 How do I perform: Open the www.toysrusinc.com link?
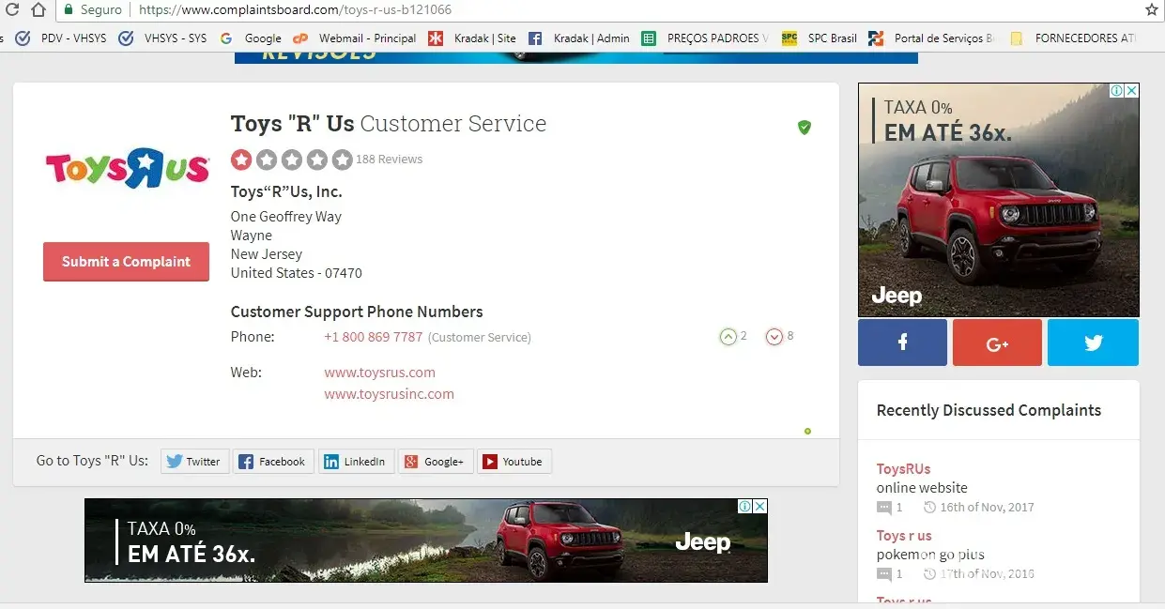[390, 394]
